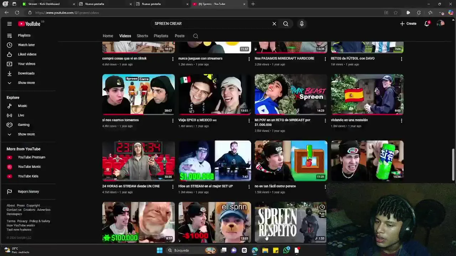This screenshot has width=456, height=256.
Task: Open options for '24 HORAS en STREAM' video
Action: 173,187
